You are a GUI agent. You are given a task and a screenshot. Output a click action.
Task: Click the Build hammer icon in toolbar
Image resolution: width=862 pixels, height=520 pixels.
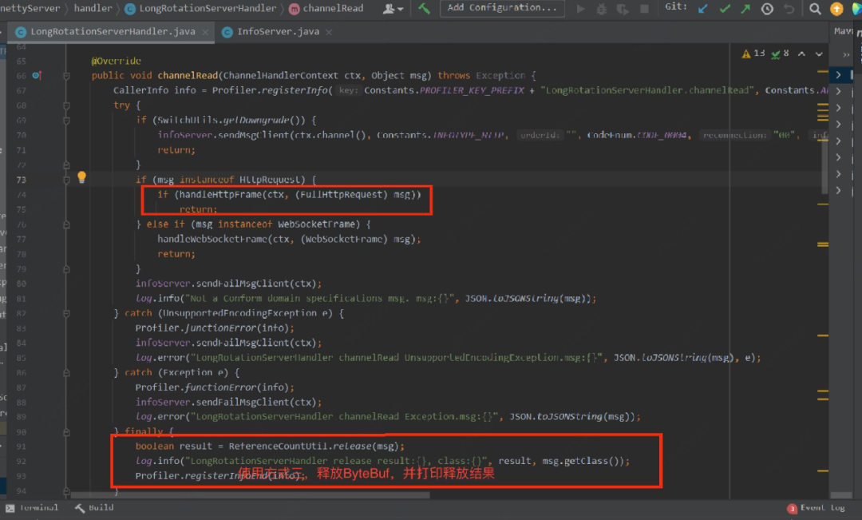click(424, 8)
